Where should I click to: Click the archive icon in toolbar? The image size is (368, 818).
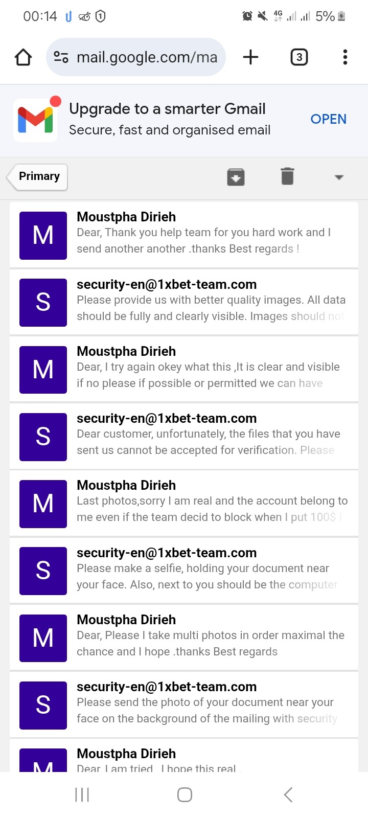tap(236, 177)
